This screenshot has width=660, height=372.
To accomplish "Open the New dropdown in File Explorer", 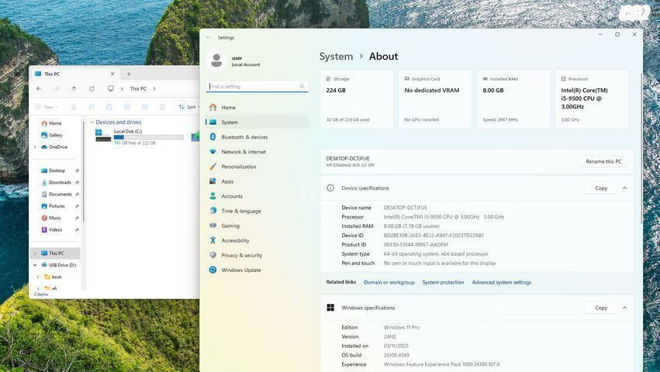I will [x=47, y=107].
